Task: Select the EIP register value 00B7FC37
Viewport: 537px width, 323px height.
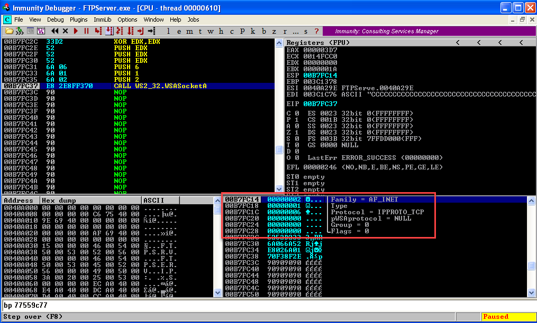Action: click(320, 103)
